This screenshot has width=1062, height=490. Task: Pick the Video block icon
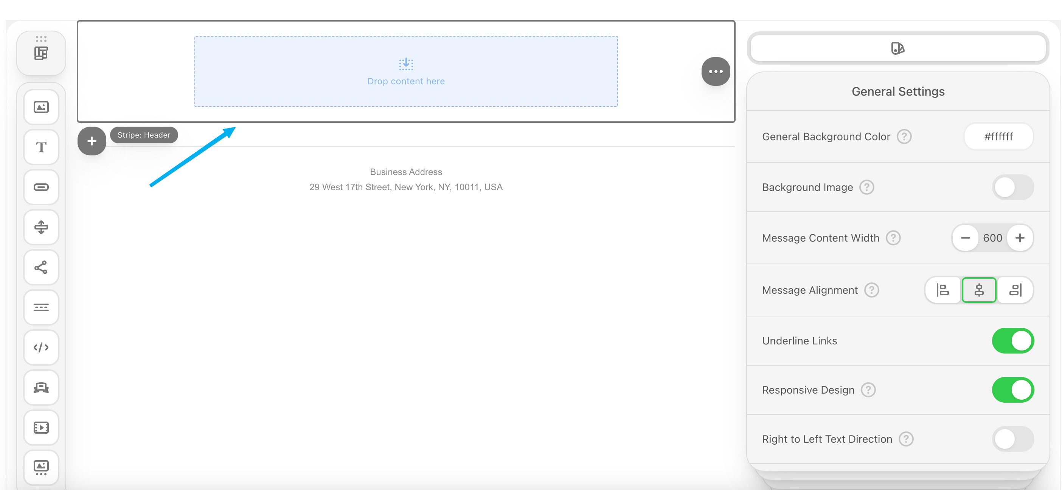tap(41, 427)
